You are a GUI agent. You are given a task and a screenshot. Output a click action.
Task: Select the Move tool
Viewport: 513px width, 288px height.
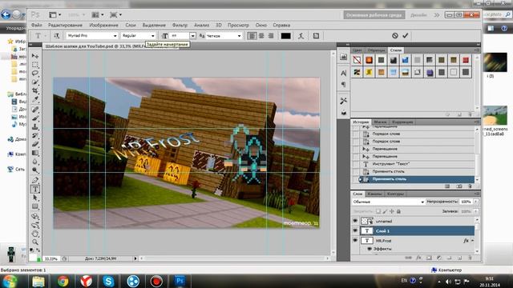[35, 56]
